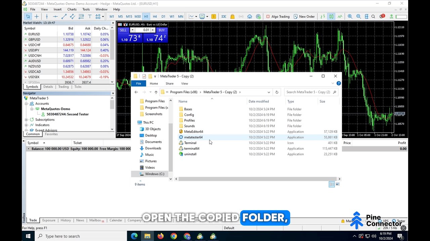The image size is (430, 241).
Task: Tile chart windows grid icon
Action: [x=367, y=16]
